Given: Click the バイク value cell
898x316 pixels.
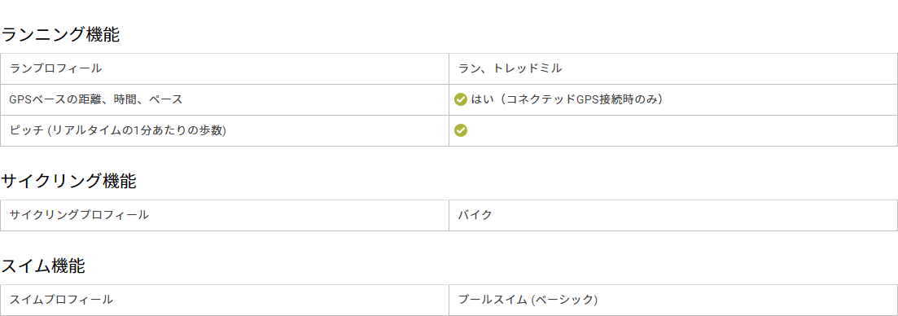Looking at the screenshot, I should (x=673, y=215).
